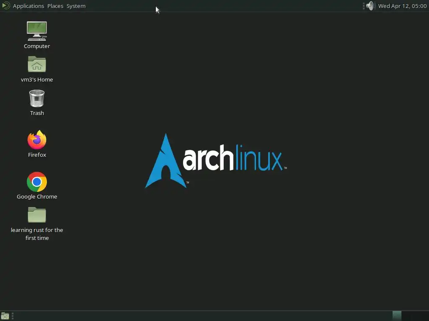Viewport: 429px width, 321px height.
Task: Open the Applications menu
Action: pos(28,6)
